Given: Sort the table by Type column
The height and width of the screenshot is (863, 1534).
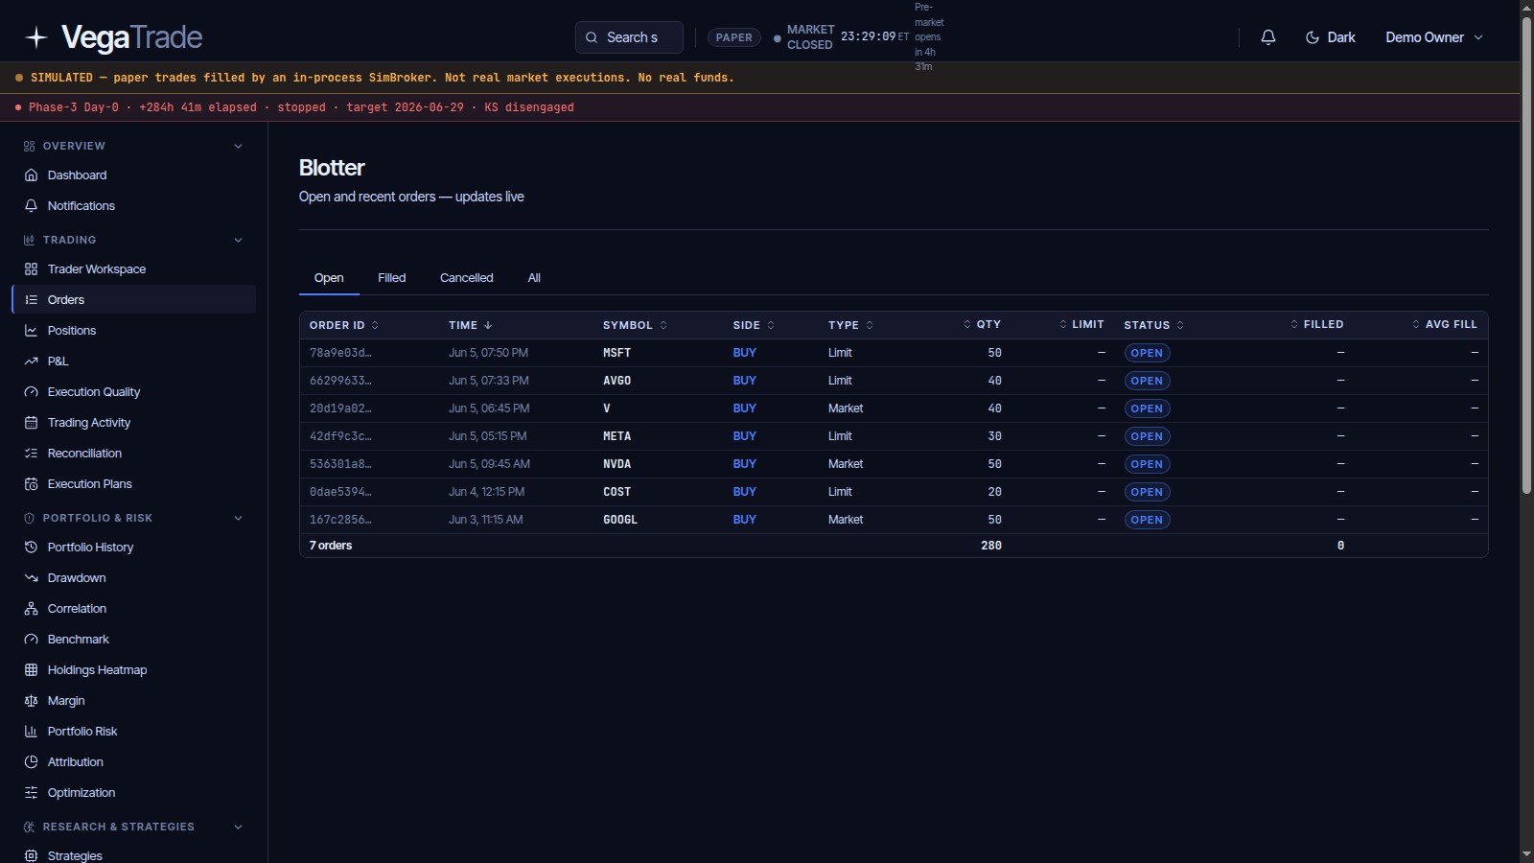Looking at the screenshot, I should coord(850,325).
